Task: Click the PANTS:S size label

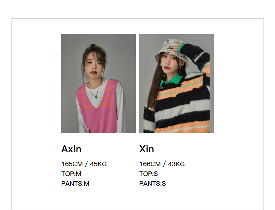Action: 152,184
